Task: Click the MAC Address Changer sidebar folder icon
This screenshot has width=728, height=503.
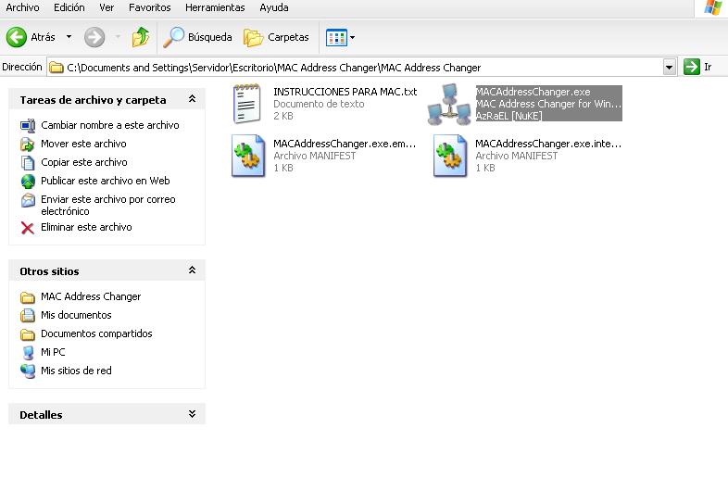Action: click(28, 297)
